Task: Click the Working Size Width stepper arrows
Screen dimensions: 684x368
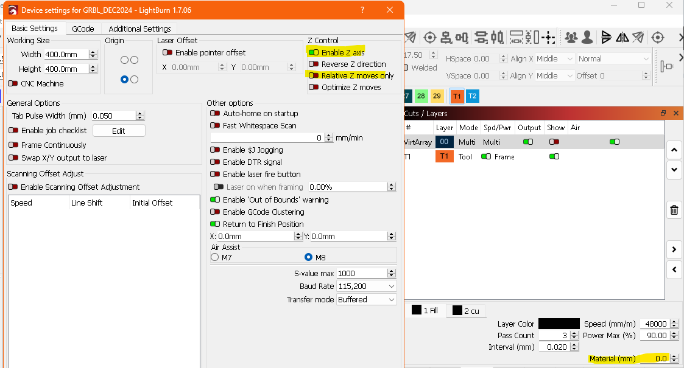Action: tap(93, 54)
